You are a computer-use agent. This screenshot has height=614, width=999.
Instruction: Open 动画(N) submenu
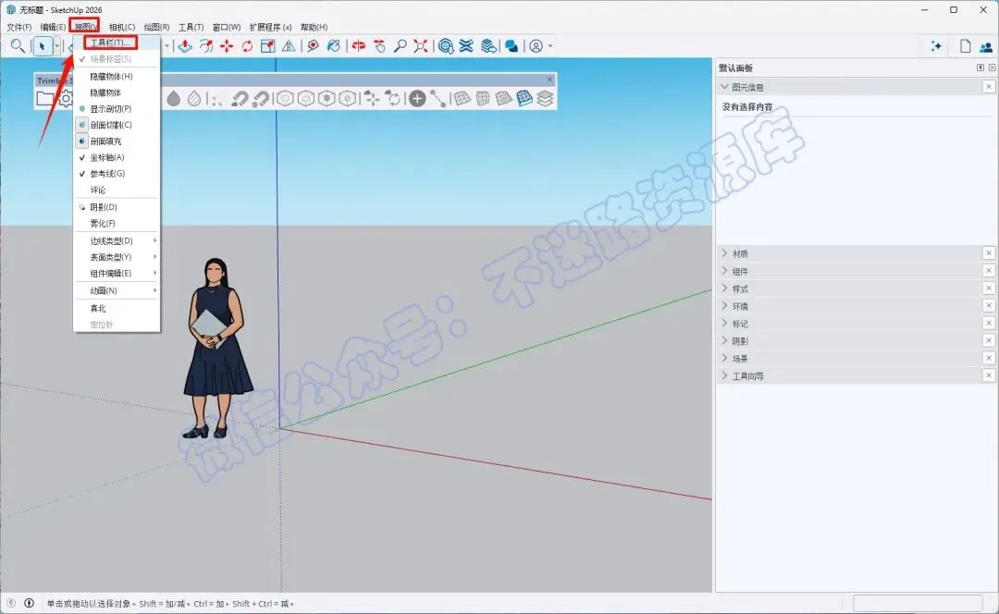click(x=117, y=290)
